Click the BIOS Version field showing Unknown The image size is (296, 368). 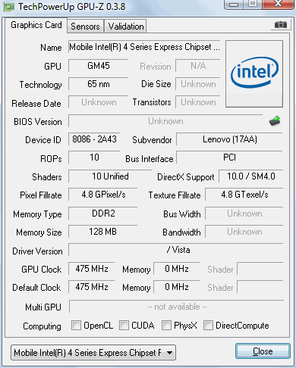coord(165,121)
